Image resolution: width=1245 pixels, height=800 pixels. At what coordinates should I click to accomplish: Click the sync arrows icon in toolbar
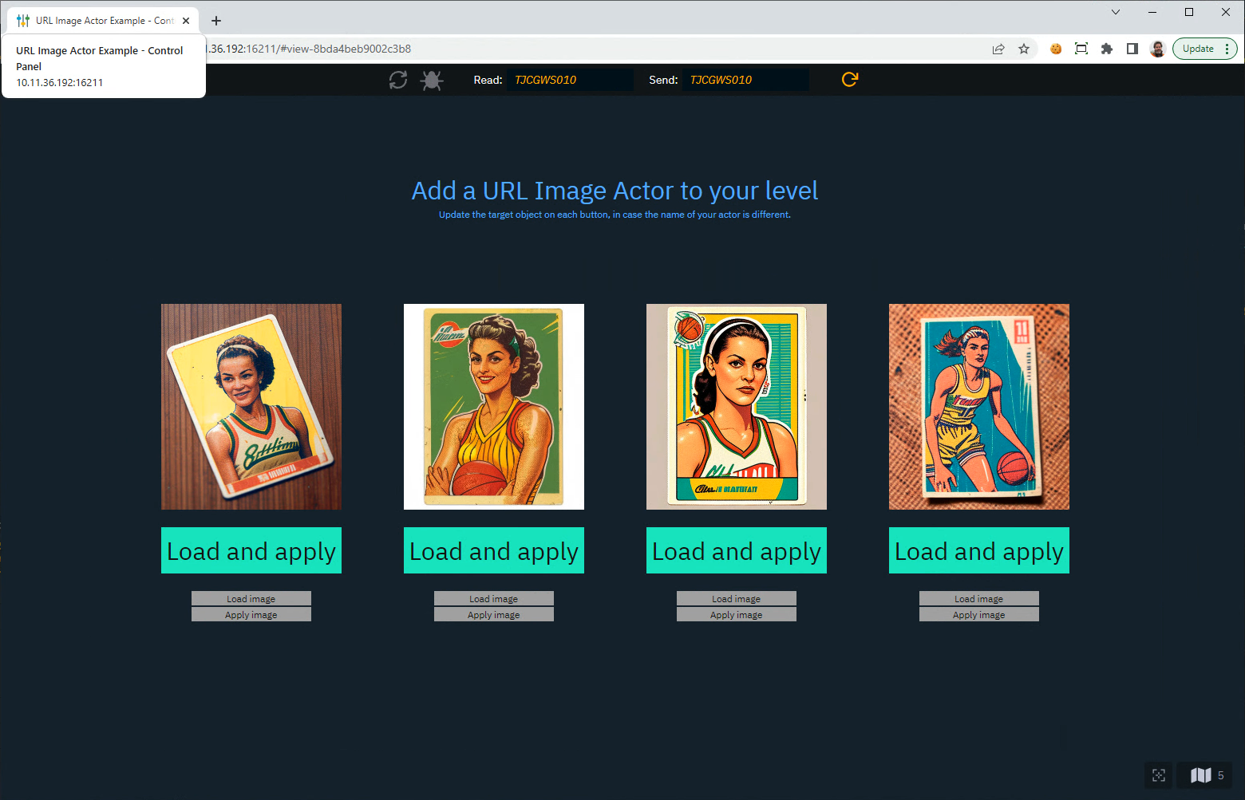[x=398, y=80]
